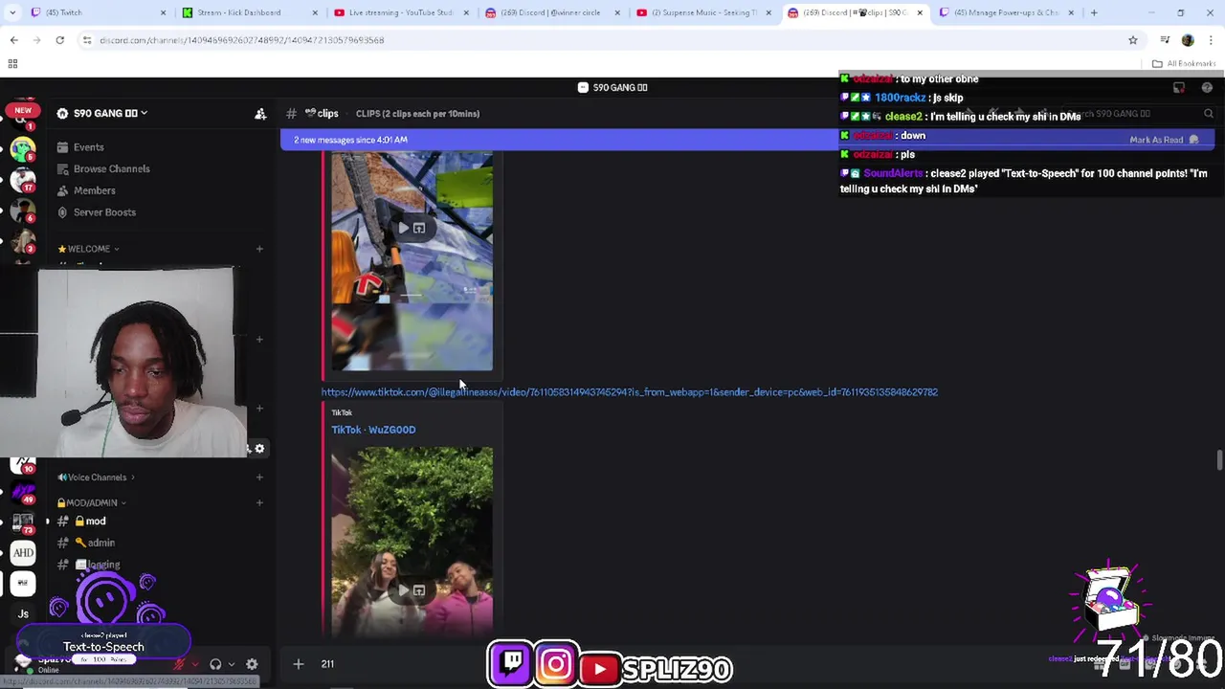The width and height of the screenshot is (1225, 689).
Task: Click the attach file plus button
Action: coord(298,664)
